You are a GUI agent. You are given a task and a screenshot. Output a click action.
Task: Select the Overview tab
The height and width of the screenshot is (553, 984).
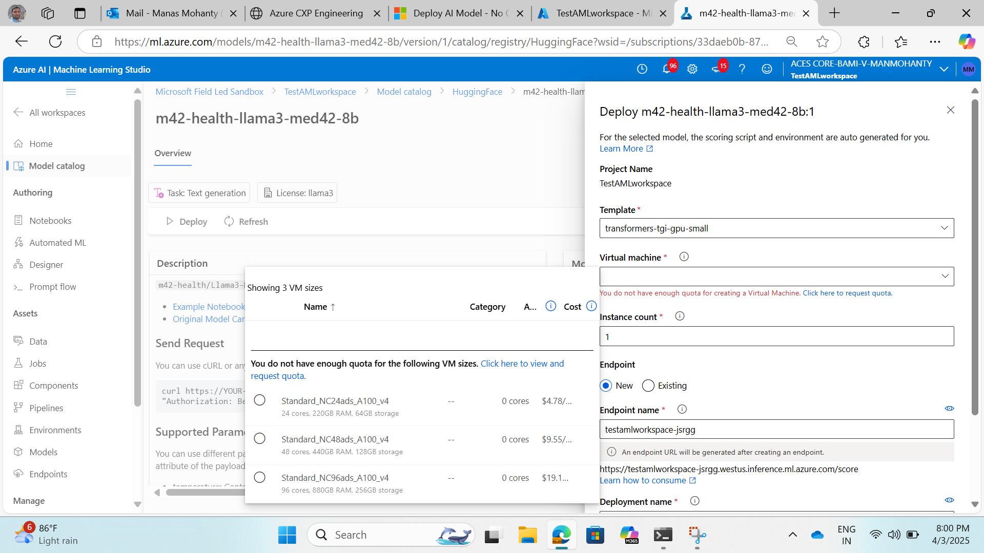[173, 153]
